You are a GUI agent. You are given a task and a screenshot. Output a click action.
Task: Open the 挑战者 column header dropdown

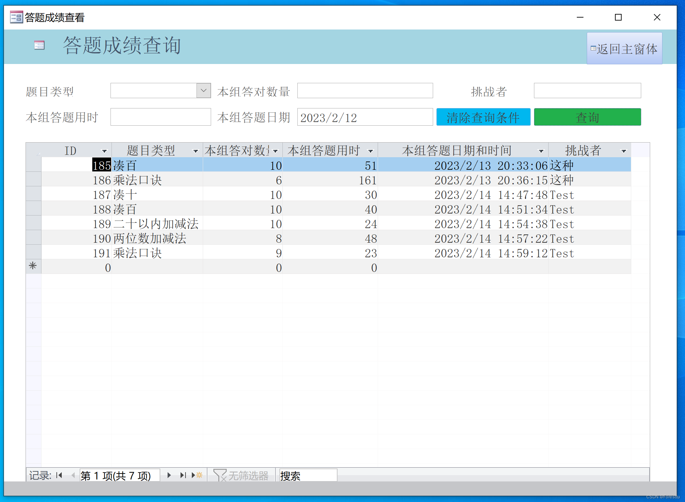[624, 151]
